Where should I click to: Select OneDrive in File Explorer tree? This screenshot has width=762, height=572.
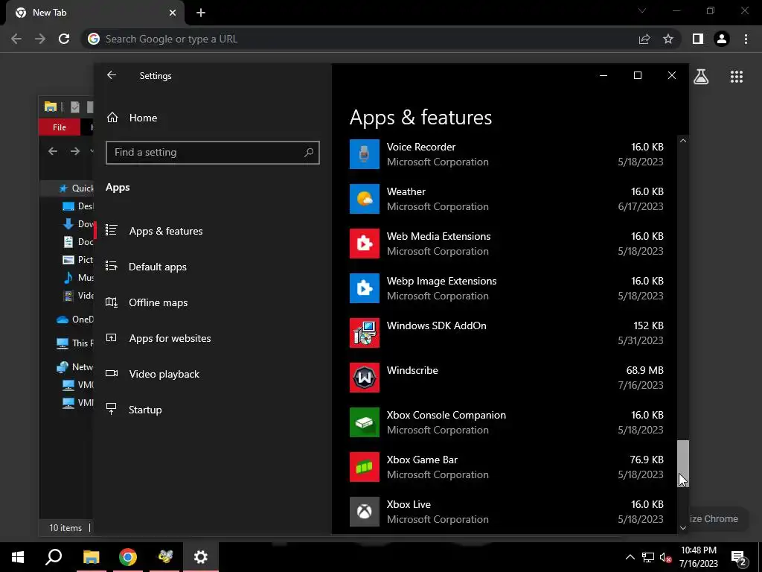pos(74,320)
